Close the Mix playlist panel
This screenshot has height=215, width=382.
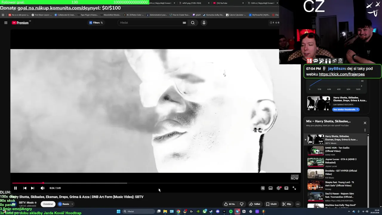coord(365,123)
